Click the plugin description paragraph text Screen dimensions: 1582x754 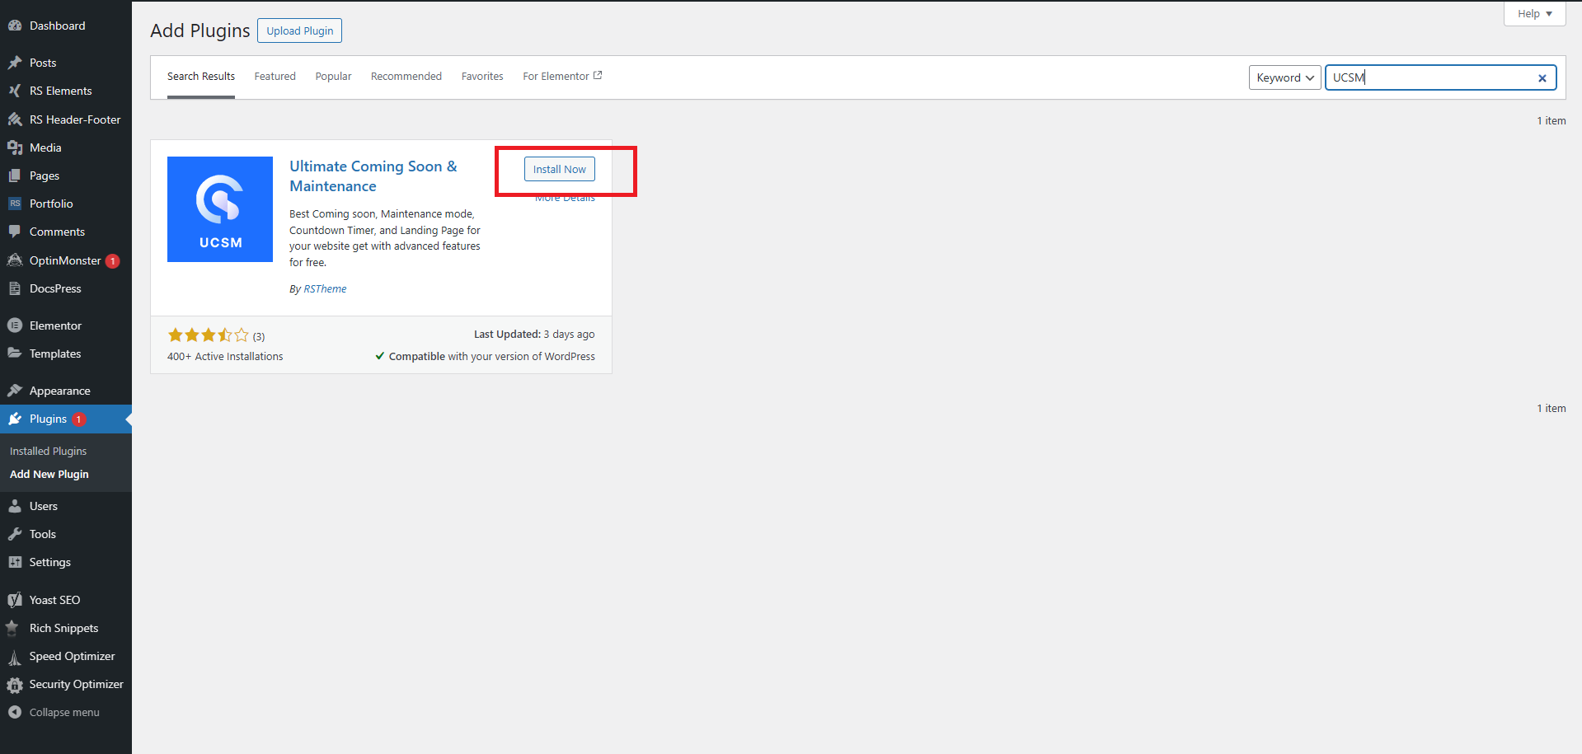[x=385, y=238]
